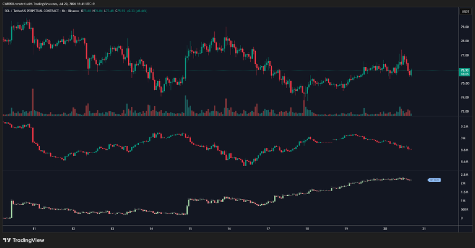The width and height of the screenshot is (475, 248).
Task: Click date 11 on the time axis
Action: (x=34, y=229)
